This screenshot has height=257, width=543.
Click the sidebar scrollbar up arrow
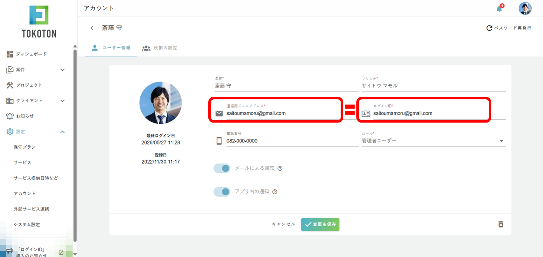75,46
